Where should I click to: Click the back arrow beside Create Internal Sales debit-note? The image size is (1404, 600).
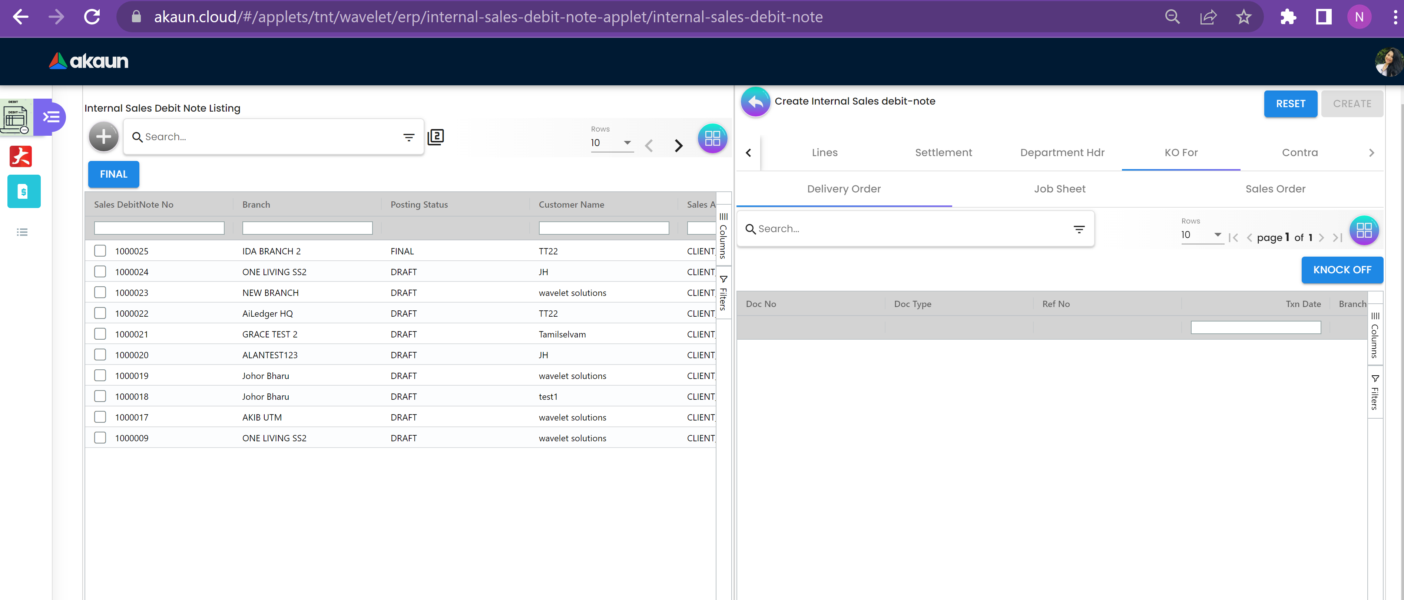click(x=755, y=102)
